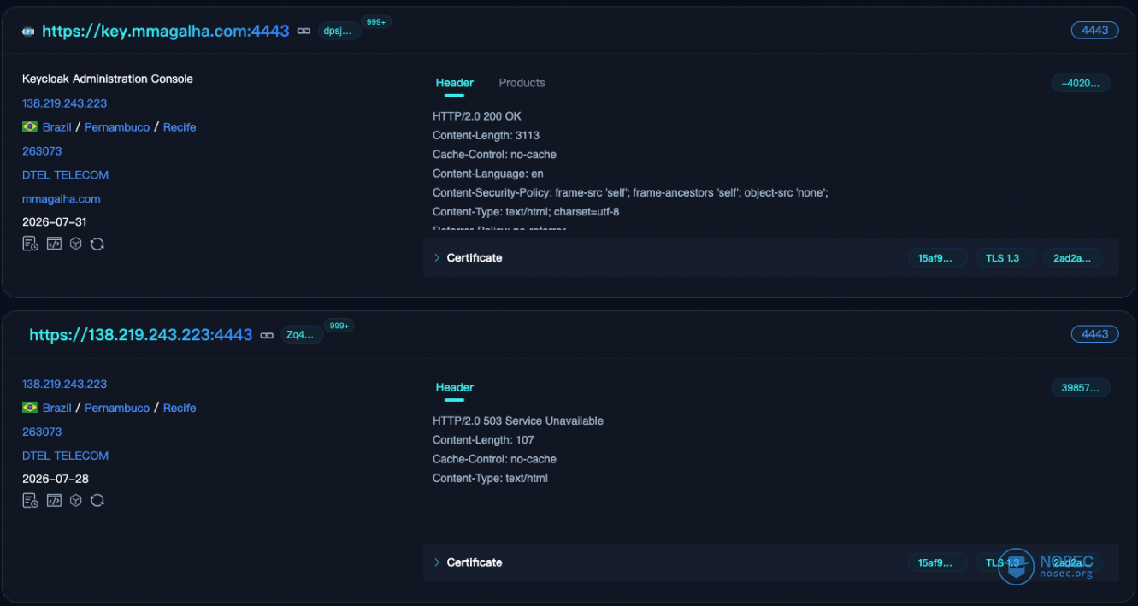This screenshot has width=1138, height=606.
Task: Click Brazil link in Keycloak result
Action: pos(57,126)
